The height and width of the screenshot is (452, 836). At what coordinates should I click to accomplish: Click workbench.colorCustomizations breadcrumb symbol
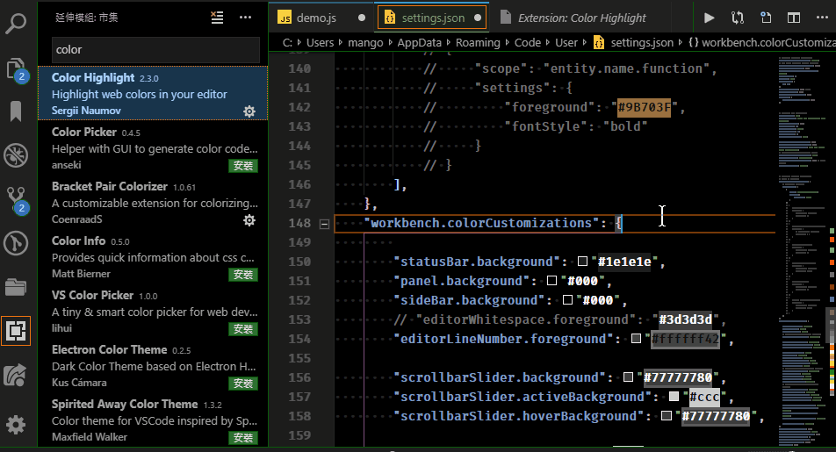pos(762,43)
